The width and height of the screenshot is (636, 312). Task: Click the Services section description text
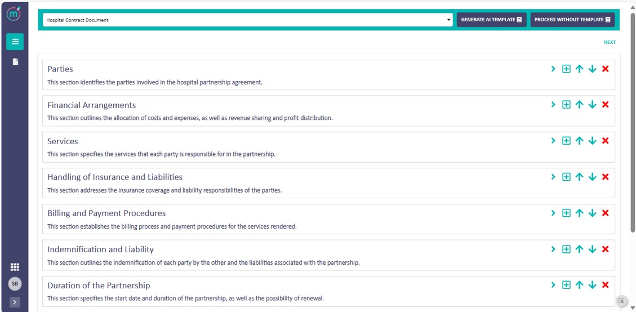[162, 154]
